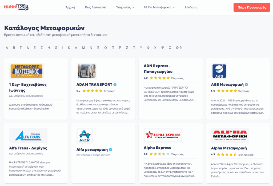The height and width of the screenshot is (186, 273).
Task: Expand the Υπηρεσίες dropdown menu
Action: click(125, 7)
